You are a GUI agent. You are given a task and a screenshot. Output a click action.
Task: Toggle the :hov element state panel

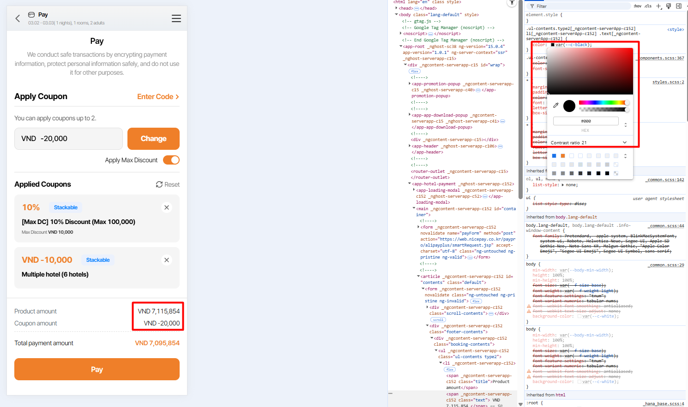point(638,6)
